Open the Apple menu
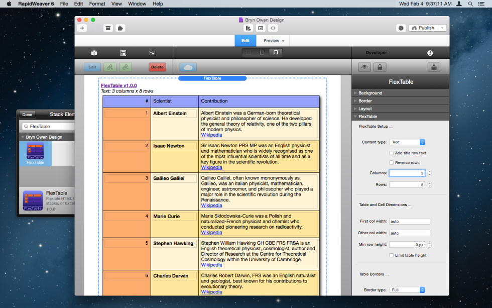Image resolution: width=492 pixels, height=308 pixels. coord(9,4)
